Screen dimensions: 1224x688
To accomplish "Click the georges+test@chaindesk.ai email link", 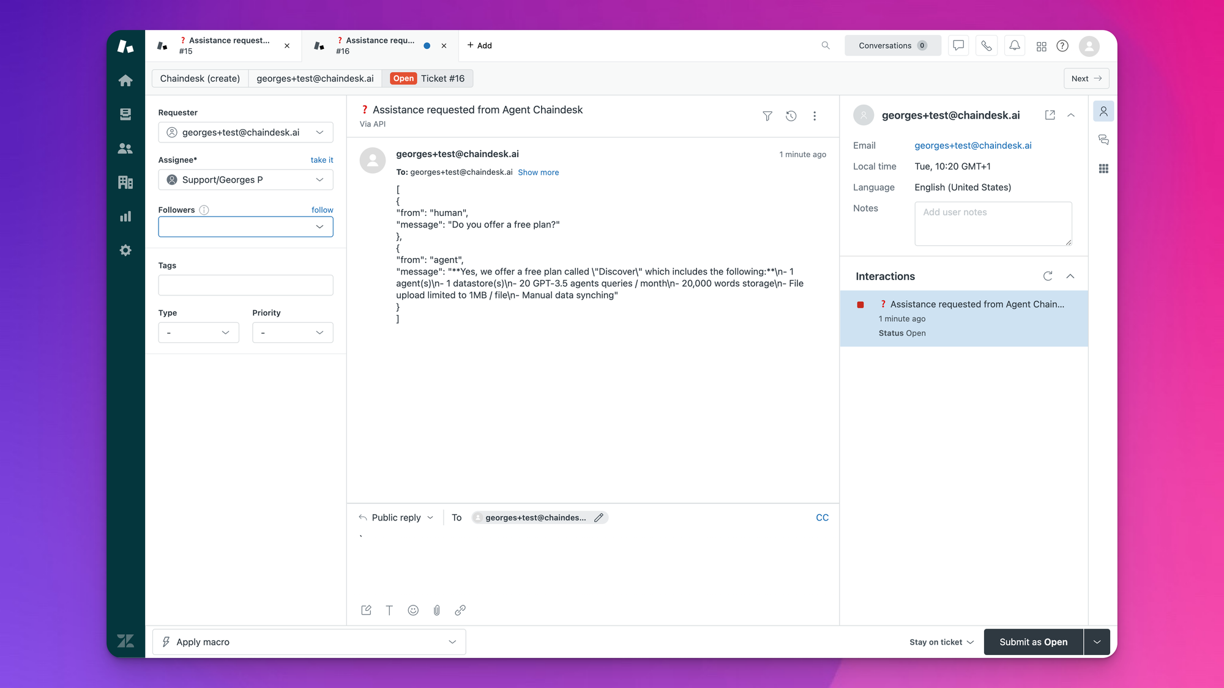I will [972, 146].
